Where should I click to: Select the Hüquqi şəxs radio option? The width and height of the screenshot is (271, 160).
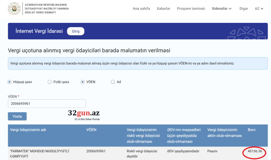9,81
